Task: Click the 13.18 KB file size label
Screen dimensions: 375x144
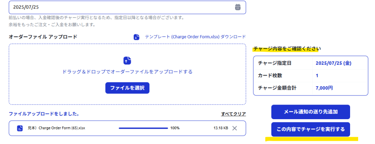Action: 220,128
